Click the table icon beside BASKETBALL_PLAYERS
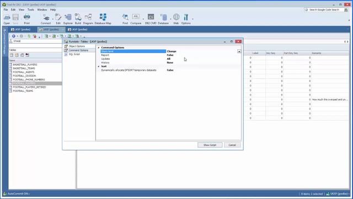This screenshot has width=353, height=199. point(10,65)
